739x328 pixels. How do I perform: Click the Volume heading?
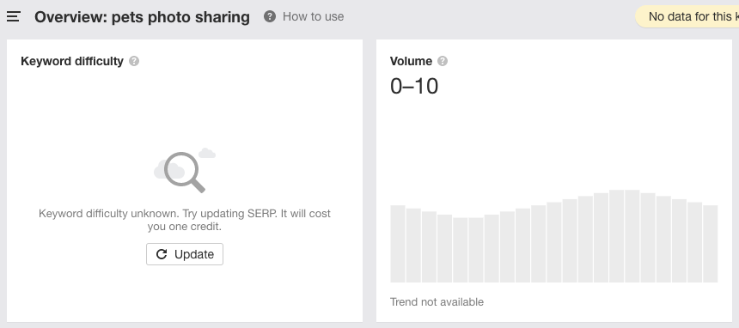tap(411, 61)
